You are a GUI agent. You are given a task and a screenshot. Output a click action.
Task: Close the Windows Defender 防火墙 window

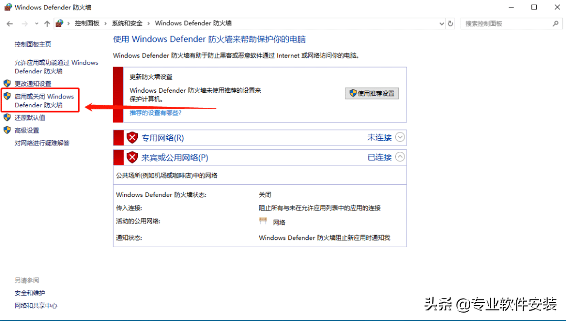pyautogui.click(x=557, y=7)
